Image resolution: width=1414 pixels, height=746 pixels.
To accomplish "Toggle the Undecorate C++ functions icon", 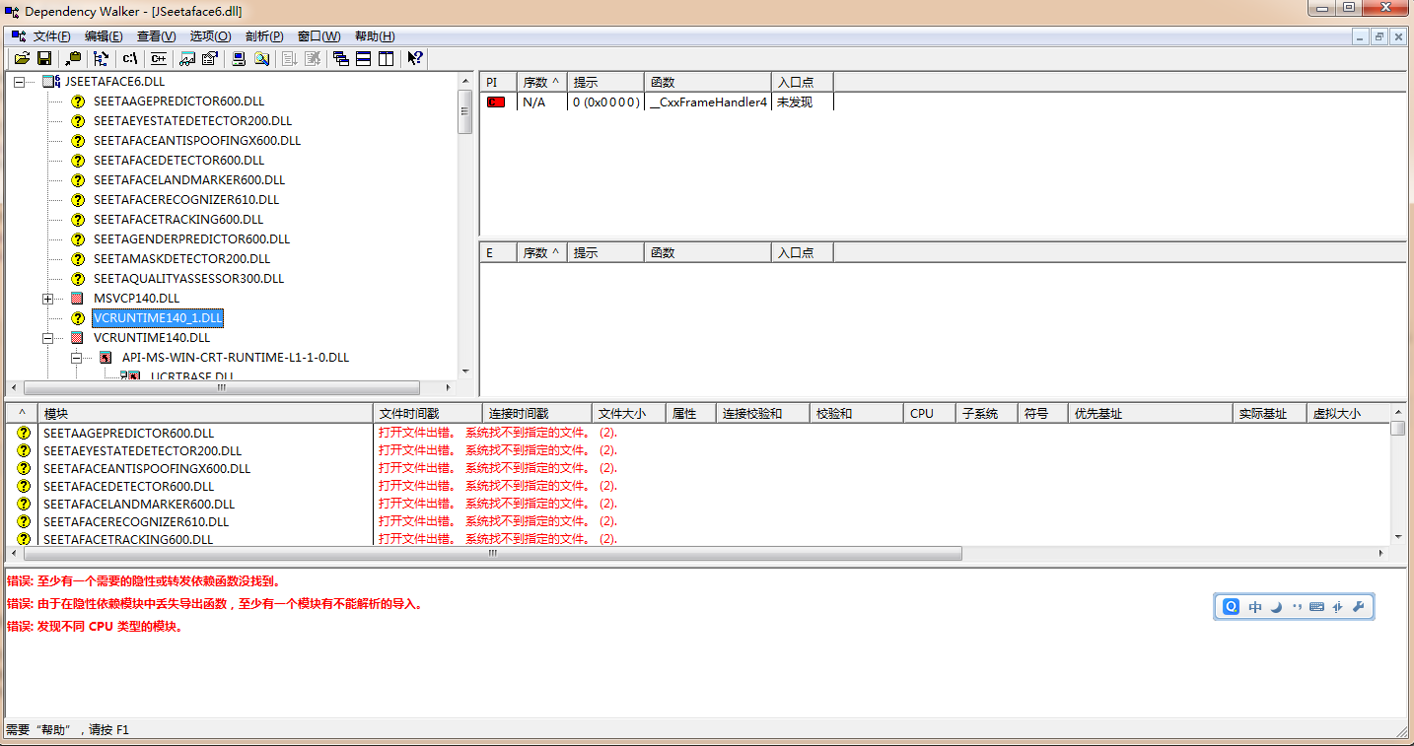I will (158, 58).
